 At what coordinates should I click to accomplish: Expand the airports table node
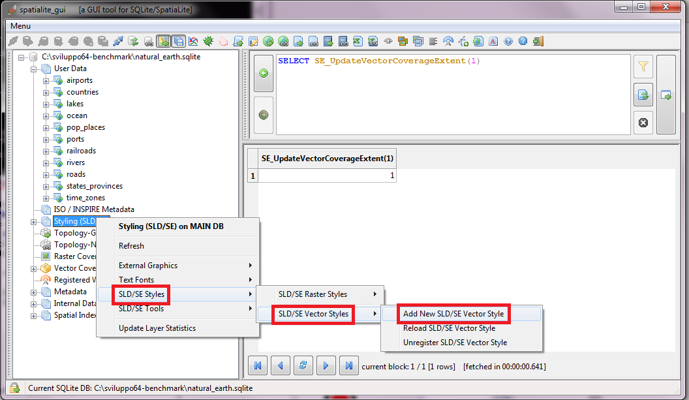(46, 81)
